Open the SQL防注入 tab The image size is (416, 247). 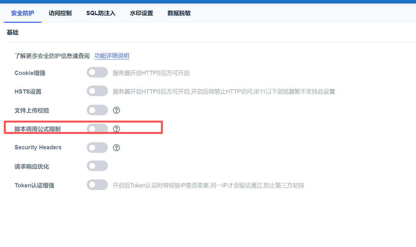point(101,13)
